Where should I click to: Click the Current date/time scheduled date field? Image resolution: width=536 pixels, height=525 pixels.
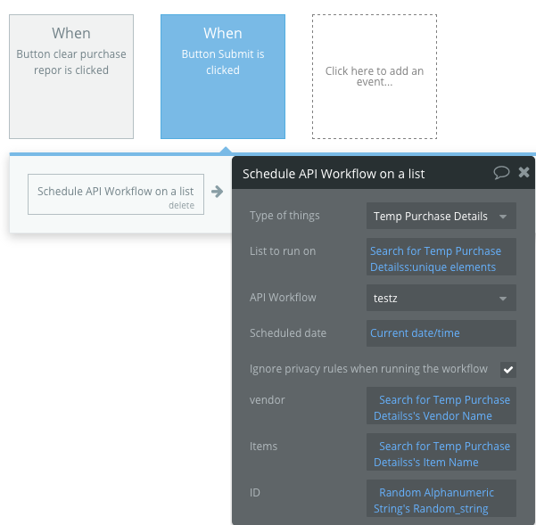[x=441, y=333]
